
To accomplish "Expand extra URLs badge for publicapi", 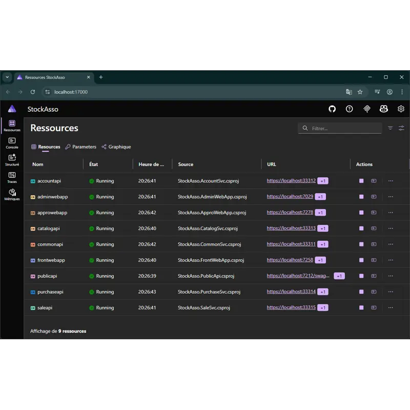I will 339,276.
